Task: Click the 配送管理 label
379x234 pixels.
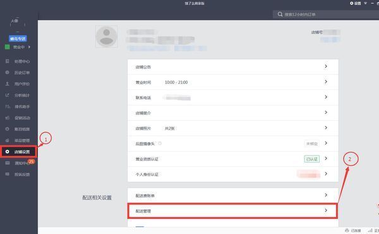Action: click(143, 211)
